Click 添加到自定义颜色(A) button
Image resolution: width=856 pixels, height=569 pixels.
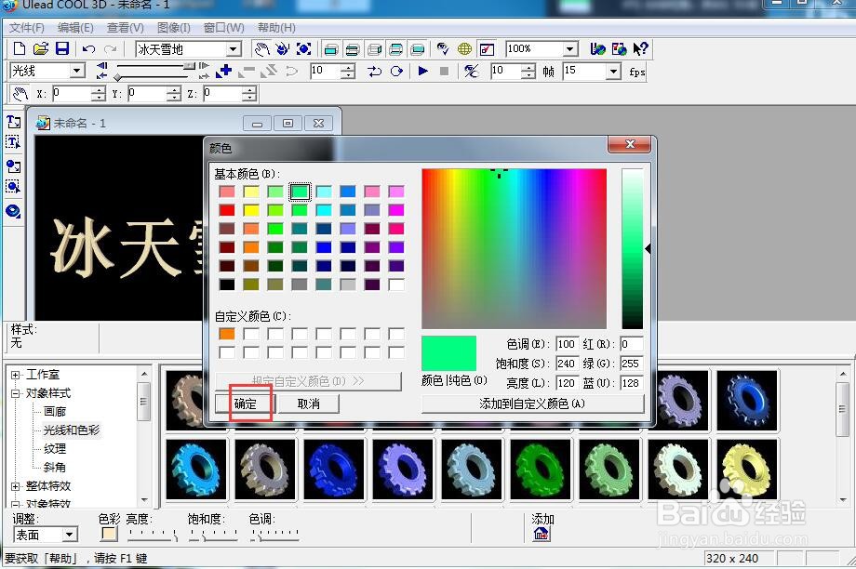pos(532,404)
